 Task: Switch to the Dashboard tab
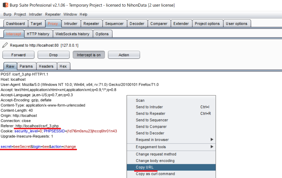[16, 23]
